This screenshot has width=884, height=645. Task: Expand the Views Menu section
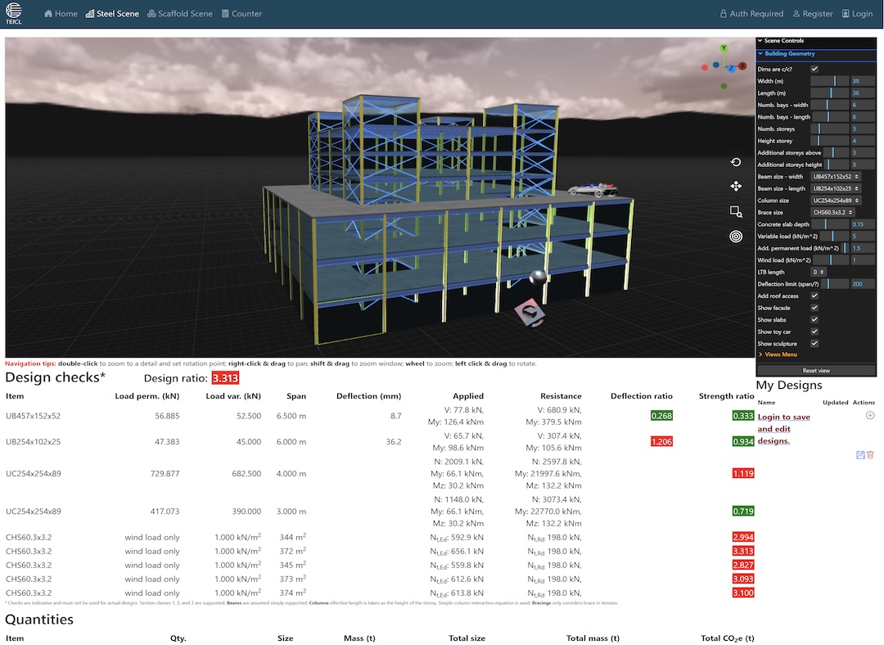781,354
